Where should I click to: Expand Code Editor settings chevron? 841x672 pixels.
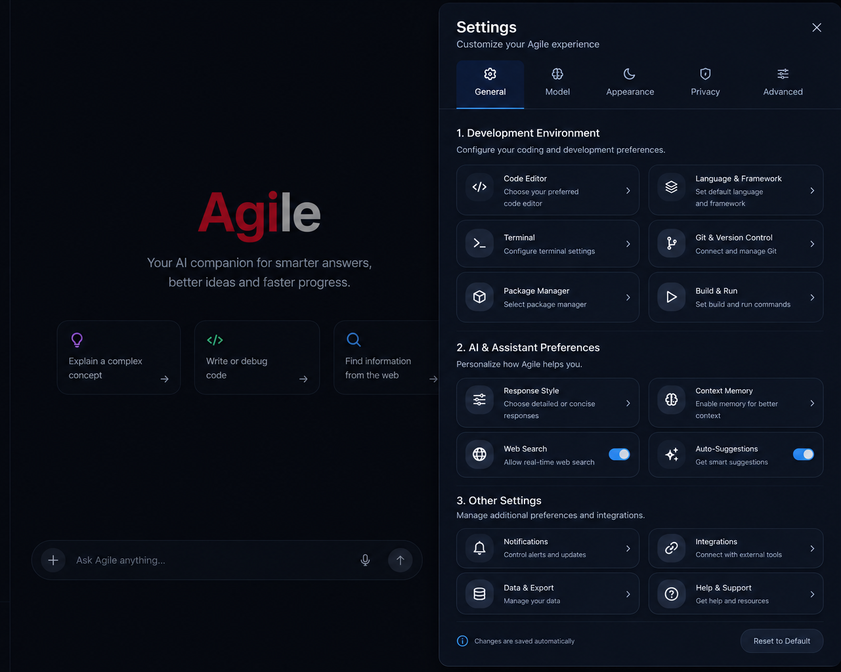point(628,190)
